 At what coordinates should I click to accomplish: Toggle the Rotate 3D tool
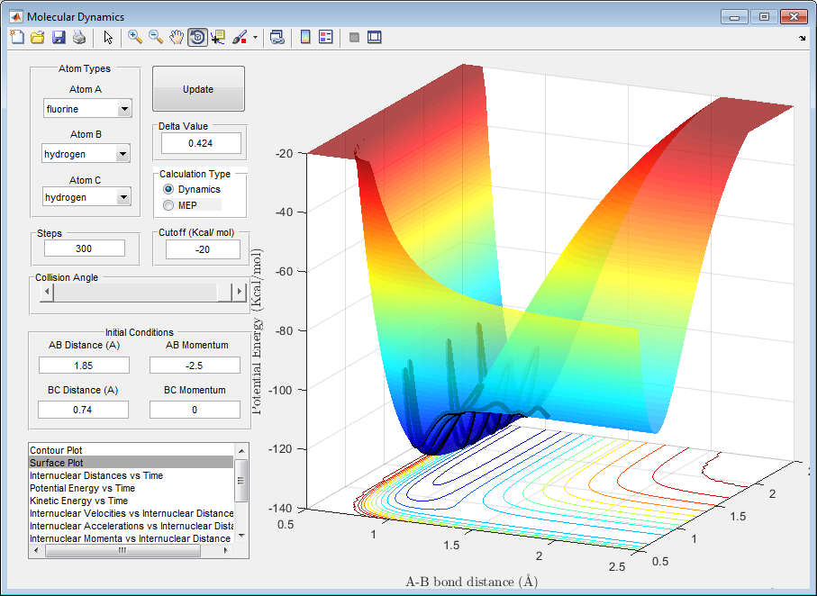[197, 37]
